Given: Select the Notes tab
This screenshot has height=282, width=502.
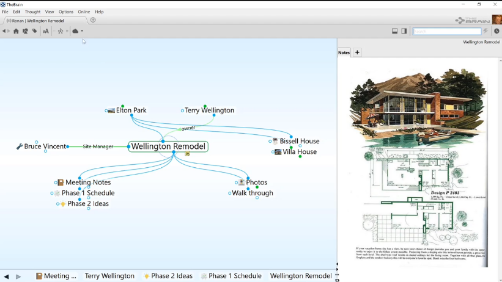Looking at the screenshot, I should coord(344,52).
